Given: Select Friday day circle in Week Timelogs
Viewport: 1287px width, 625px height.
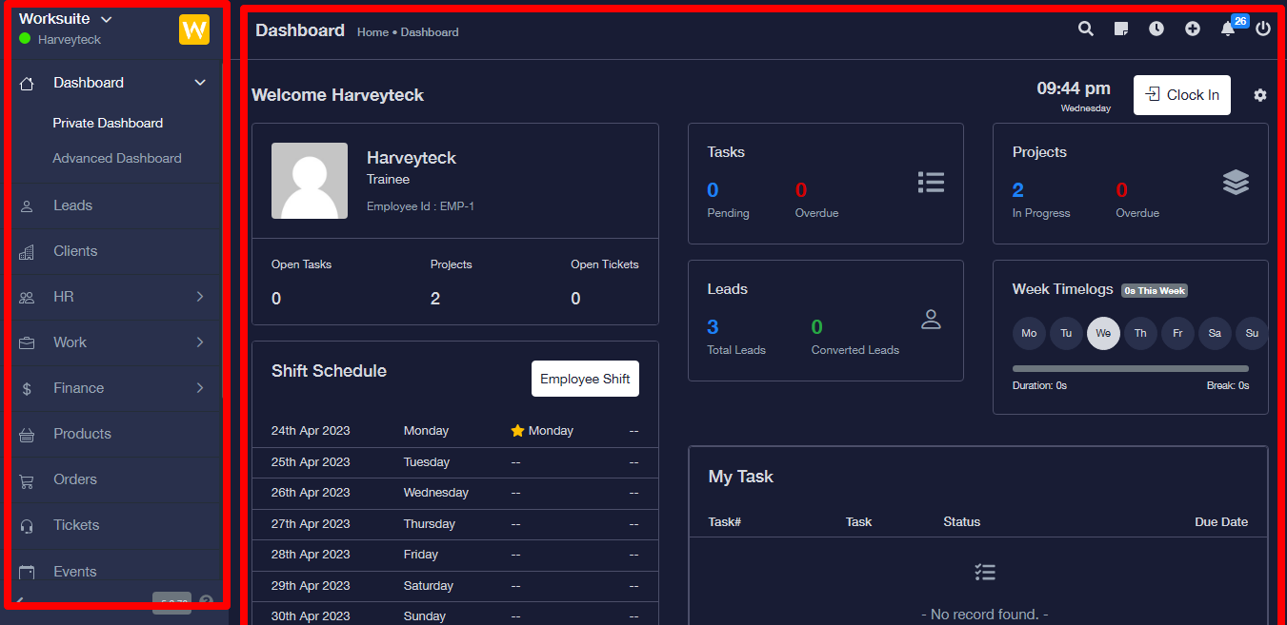Looking at the screenshot, I should (1177, 333).
